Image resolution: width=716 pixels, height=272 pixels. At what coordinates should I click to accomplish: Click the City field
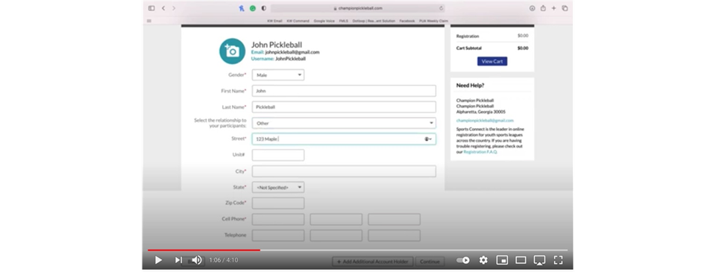[x=344, y=171]
